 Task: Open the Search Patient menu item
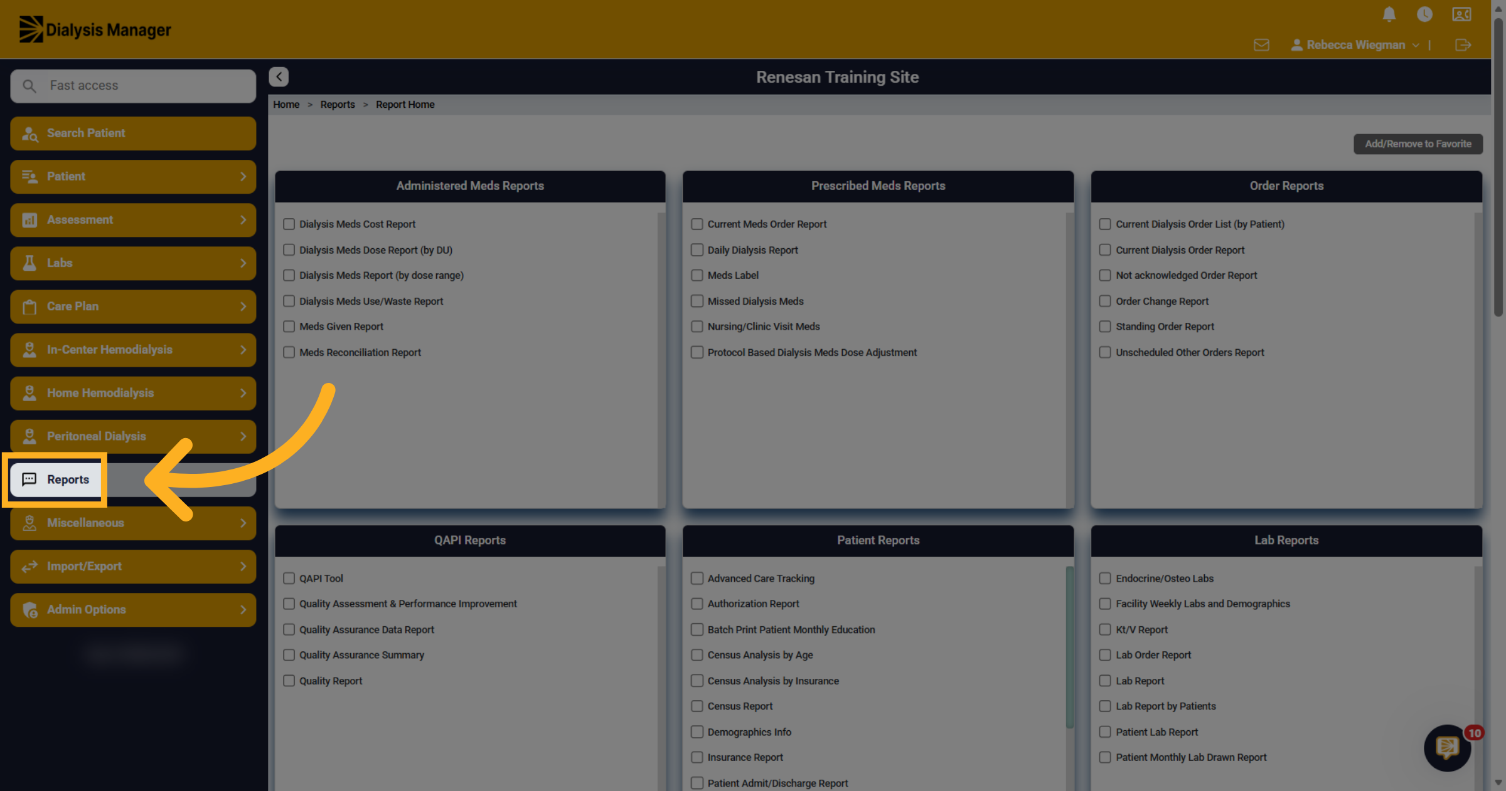[x=133, y=134]
